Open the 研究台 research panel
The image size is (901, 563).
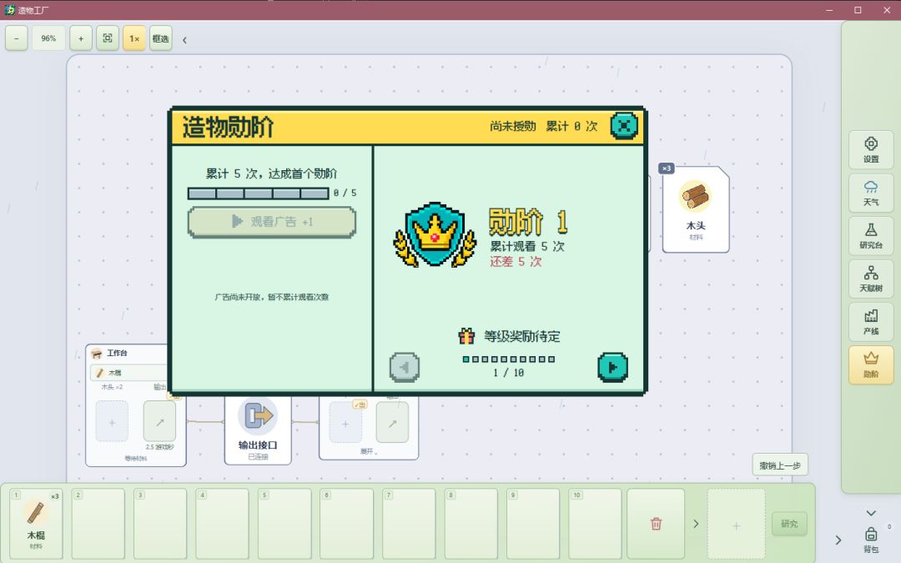coord(871,235)
